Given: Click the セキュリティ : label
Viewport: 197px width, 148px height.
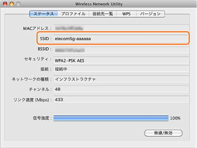Looking at the screenshot, I should 38,59.
